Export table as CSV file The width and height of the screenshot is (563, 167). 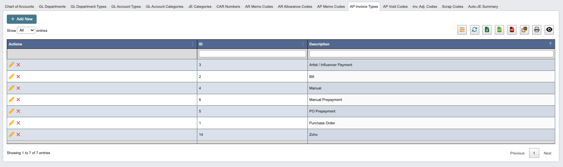[499, 30]
